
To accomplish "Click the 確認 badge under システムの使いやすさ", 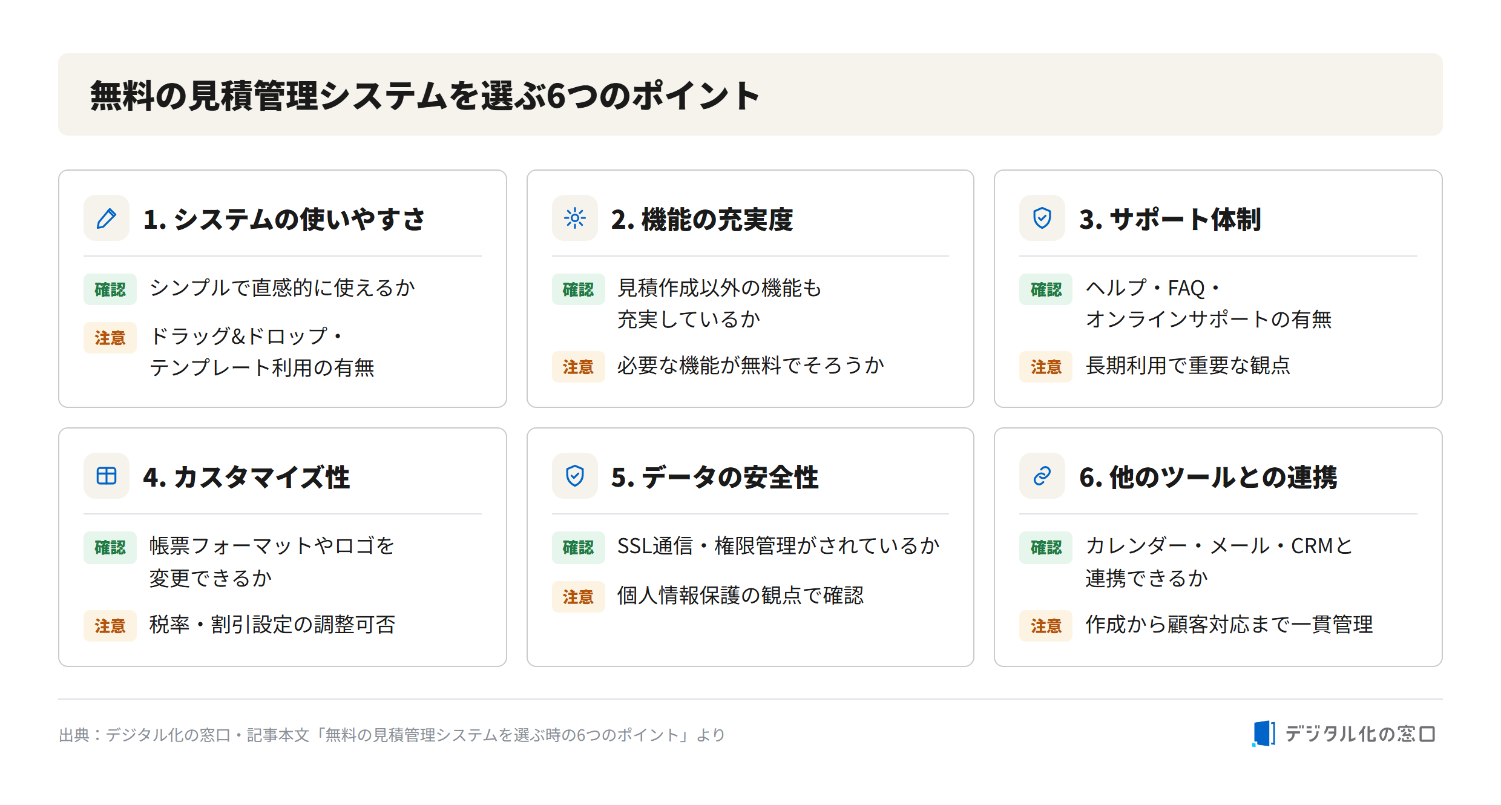I will (x=110, y=289).
